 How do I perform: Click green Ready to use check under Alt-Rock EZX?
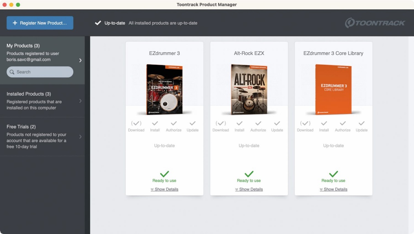249,174
